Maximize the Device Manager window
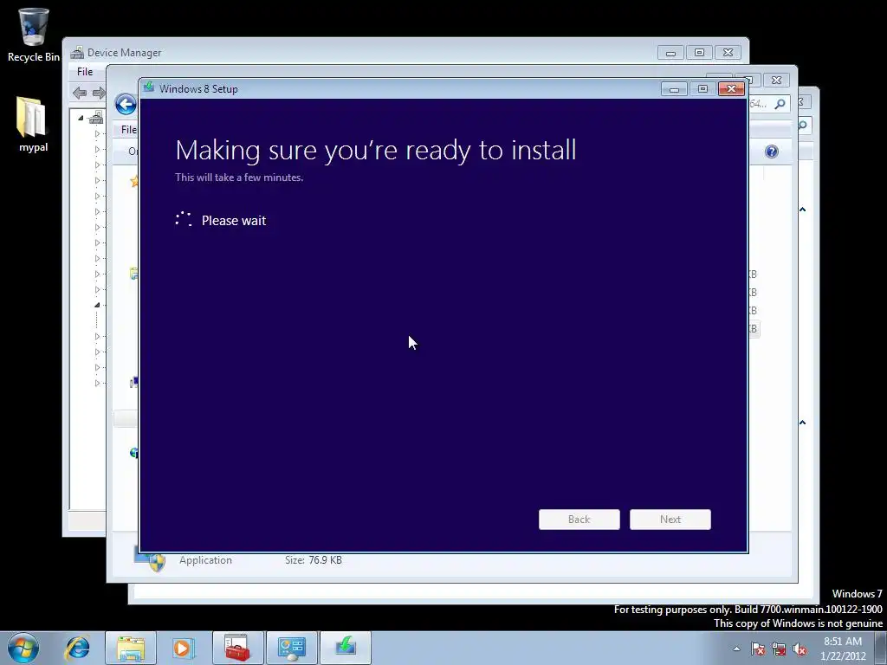The height and width of the screenshot is (665, 887). (699, 53)
